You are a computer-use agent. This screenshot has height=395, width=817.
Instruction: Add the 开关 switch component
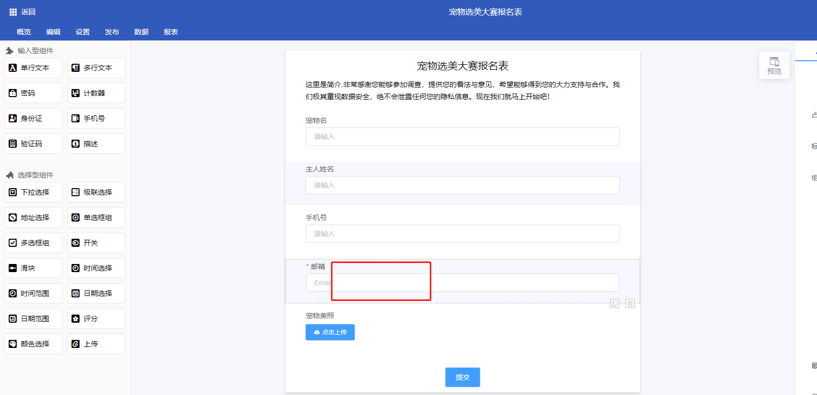pyautogui.click(x=96, y=243)
